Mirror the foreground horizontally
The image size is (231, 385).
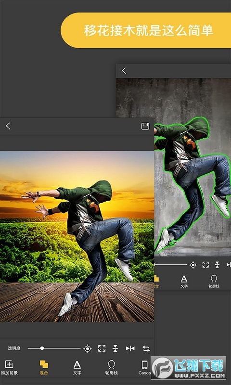tap(130, 348)
